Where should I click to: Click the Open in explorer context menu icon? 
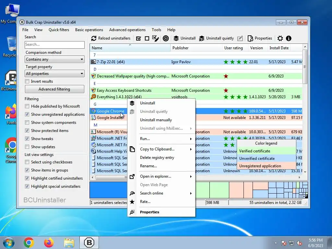(132, 176)
